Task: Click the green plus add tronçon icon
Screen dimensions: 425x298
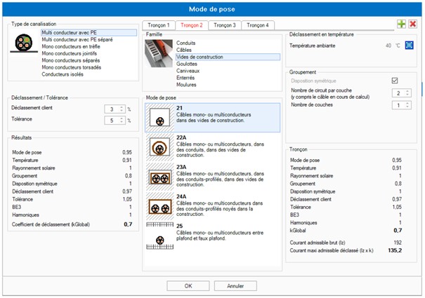Action: [x=401, y=25]
